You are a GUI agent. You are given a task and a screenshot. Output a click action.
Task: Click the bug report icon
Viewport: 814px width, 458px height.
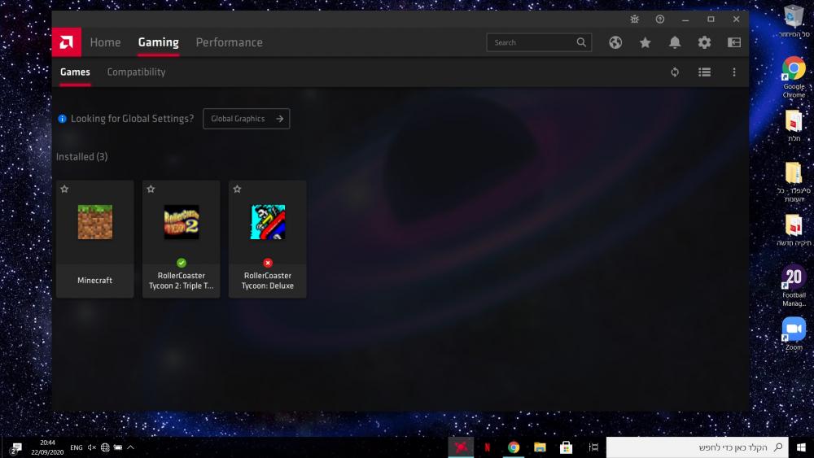(x=634, y=20)
